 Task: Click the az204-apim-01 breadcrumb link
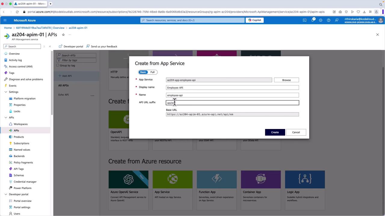(78, 28)
